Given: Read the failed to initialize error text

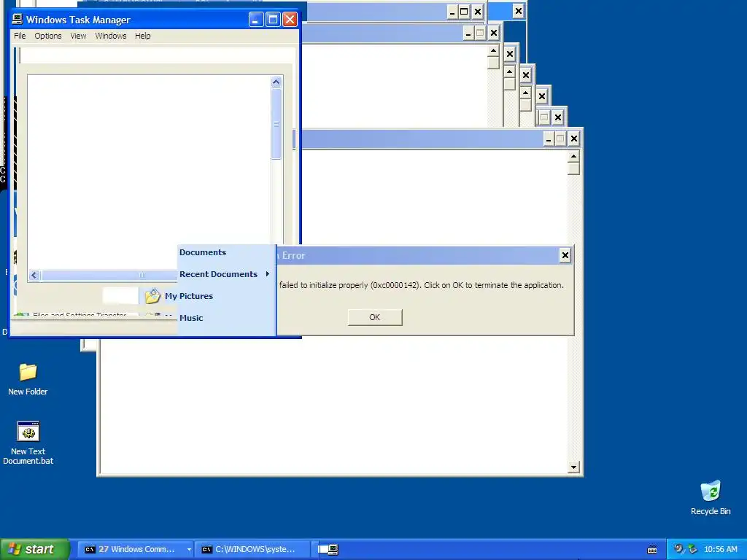Looking at the screenshot, I should 421,285.
